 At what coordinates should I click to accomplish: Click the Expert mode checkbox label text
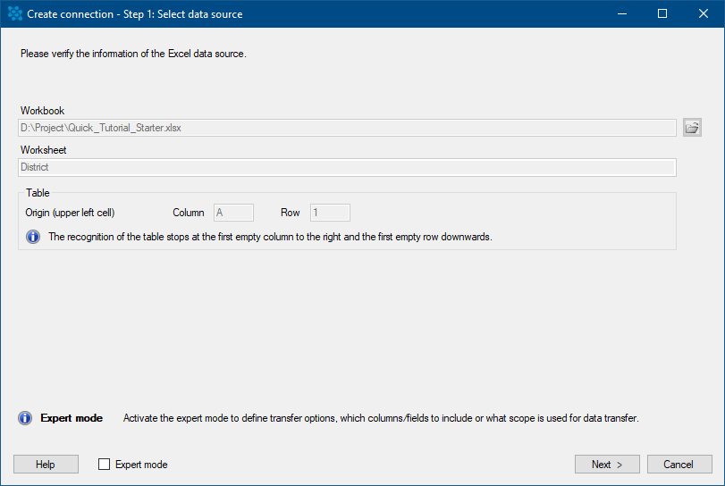click(x=141, y=465)
